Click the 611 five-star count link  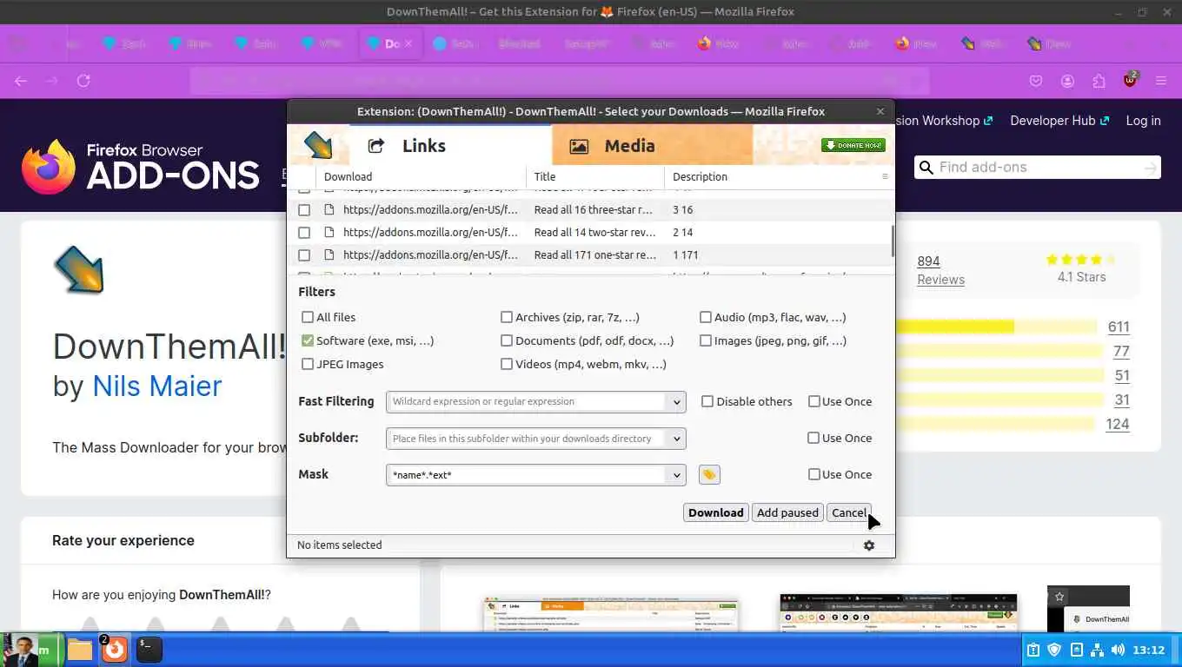tap(1119, 327)
